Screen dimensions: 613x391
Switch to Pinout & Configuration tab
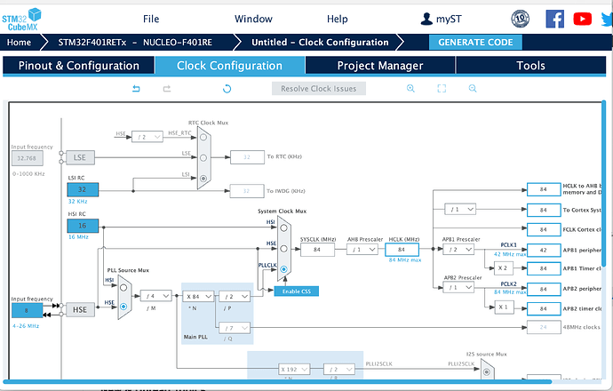(x=78, y=65)
